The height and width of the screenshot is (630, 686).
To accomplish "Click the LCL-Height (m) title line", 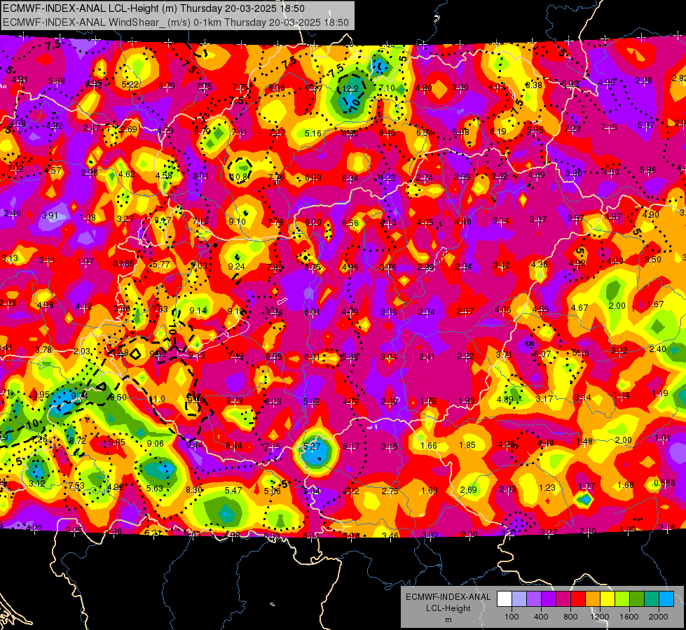I will (x=153, y=8).
